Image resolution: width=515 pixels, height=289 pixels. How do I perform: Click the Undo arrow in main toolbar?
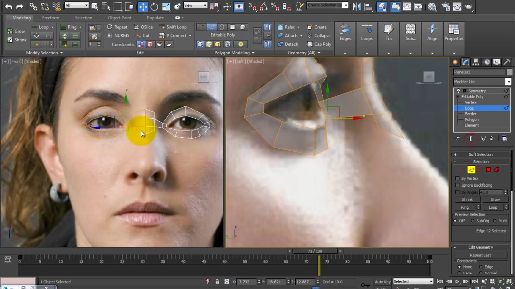tap(8, 6)
